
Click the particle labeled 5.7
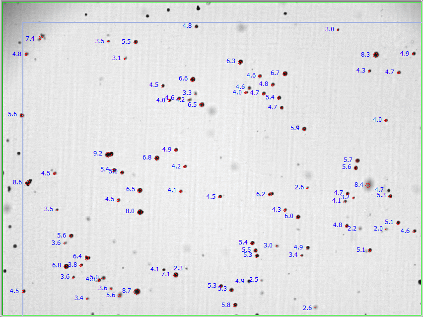coord(357,160)
